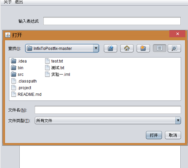Select the bin folder icon
The width and height of the screenshot is (188, 168).
pos(14,68)
